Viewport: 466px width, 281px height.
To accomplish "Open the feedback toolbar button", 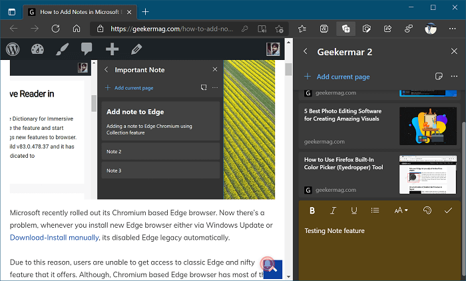I will tap(409, 29).
